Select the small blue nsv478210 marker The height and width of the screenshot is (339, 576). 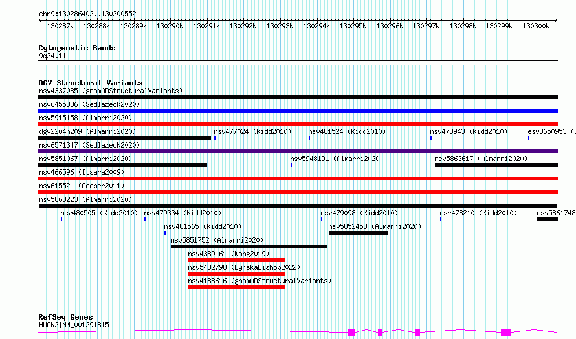[x=441, y=219]
